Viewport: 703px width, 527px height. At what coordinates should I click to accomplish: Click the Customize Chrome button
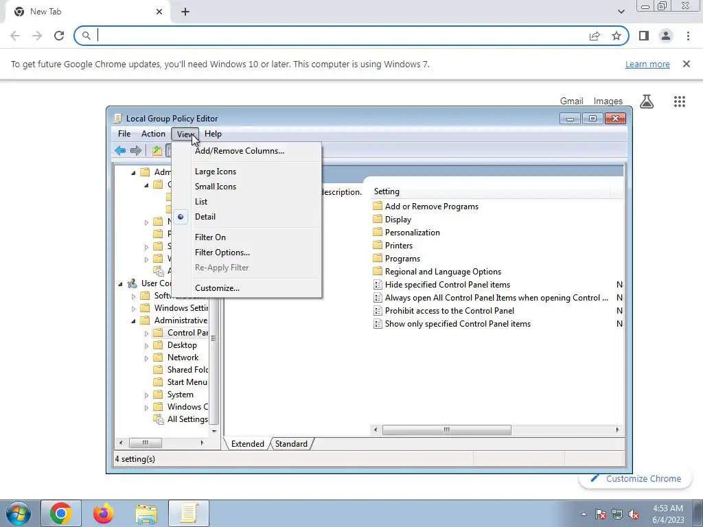click(x=635, y=478)
